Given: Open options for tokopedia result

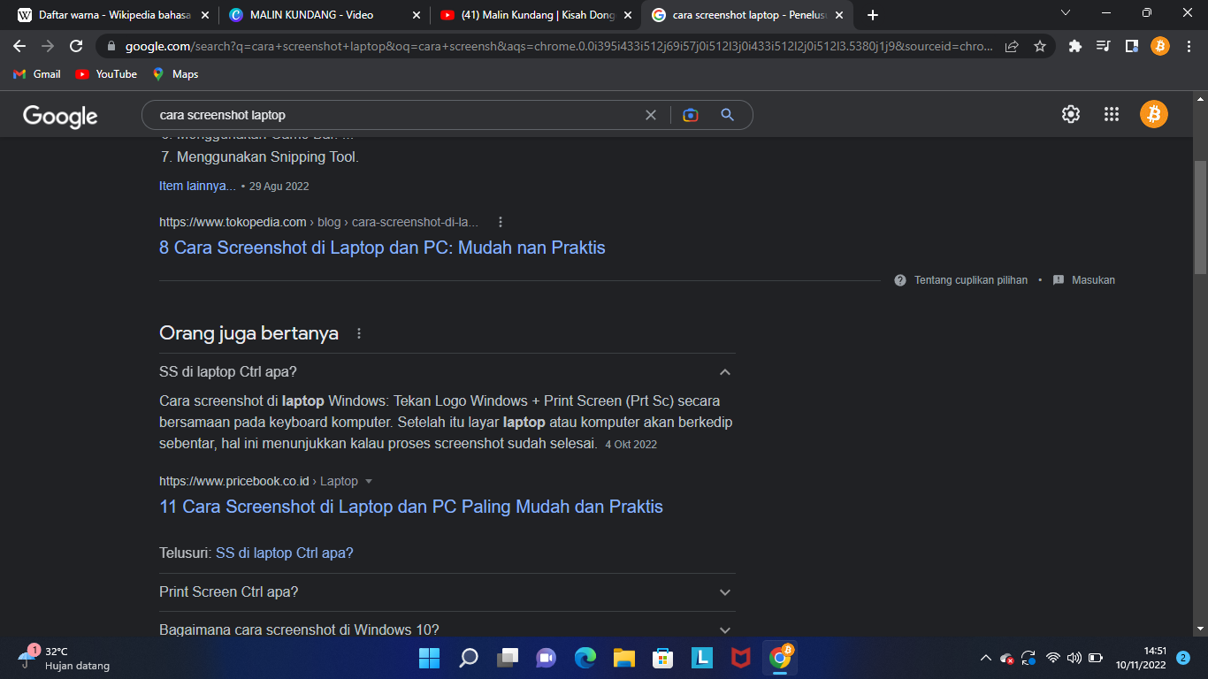Looking at the screenshot, I should click(x=501, y=222).
